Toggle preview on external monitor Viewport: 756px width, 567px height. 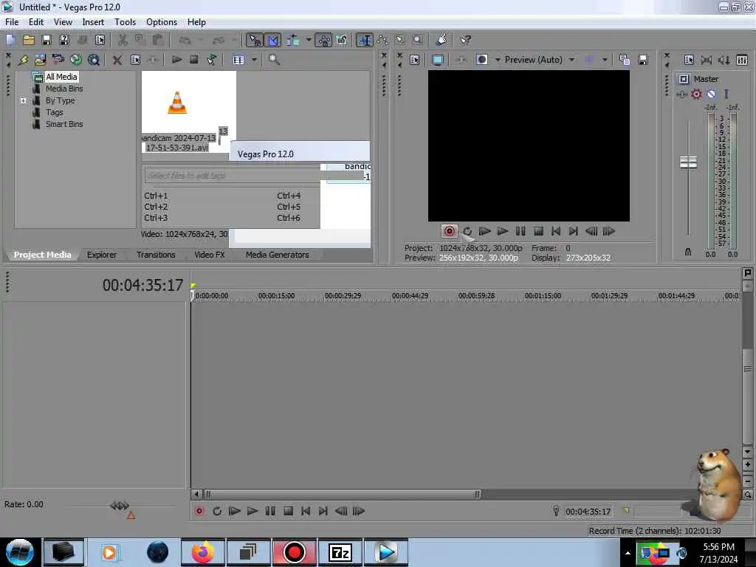click(x=437, y=60)
